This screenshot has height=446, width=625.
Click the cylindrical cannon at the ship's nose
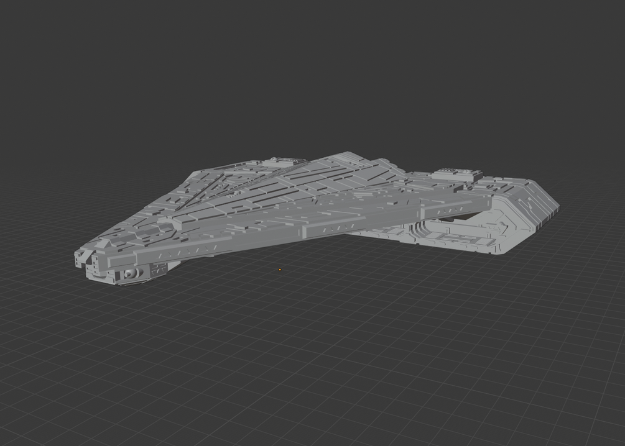point(132,273)
